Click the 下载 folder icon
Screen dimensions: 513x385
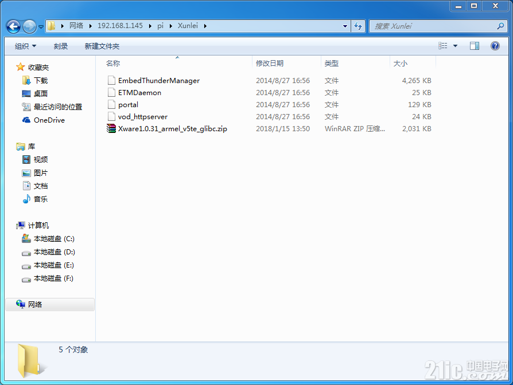click(x=26, y=80)
